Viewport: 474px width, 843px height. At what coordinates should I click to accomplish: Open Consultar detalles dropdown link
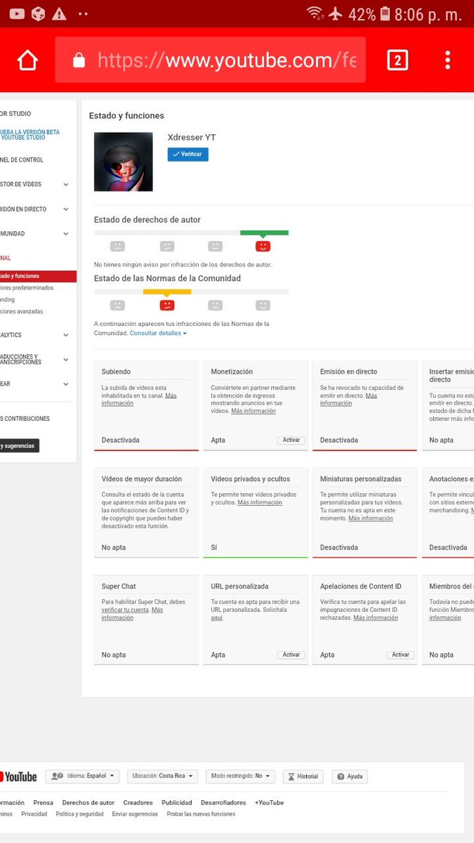158,333
